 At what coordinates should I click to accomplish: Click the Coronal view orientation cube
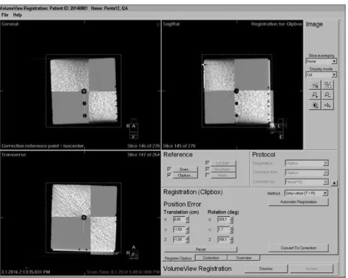pos(133,129)
